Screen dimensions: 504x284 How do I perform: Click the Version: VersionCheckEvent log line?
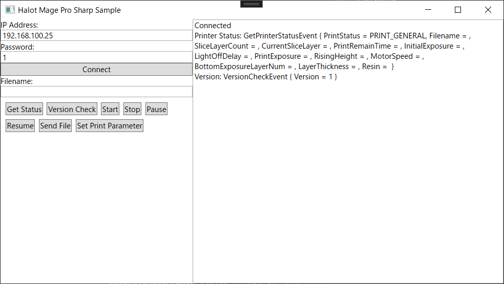(x=265, y=77)
